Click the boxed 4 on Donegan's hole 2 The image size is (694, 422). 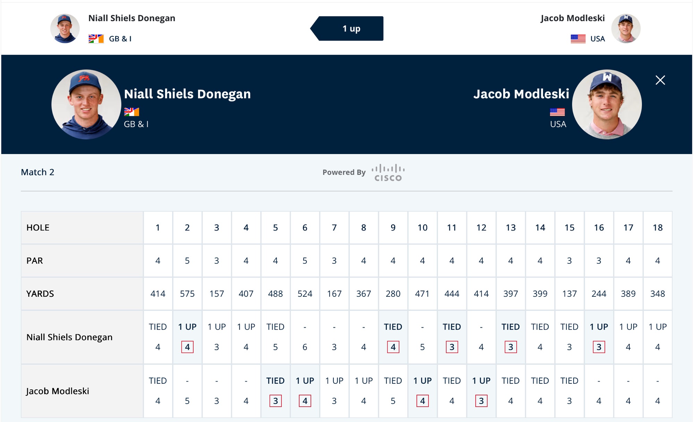[187, 347]
